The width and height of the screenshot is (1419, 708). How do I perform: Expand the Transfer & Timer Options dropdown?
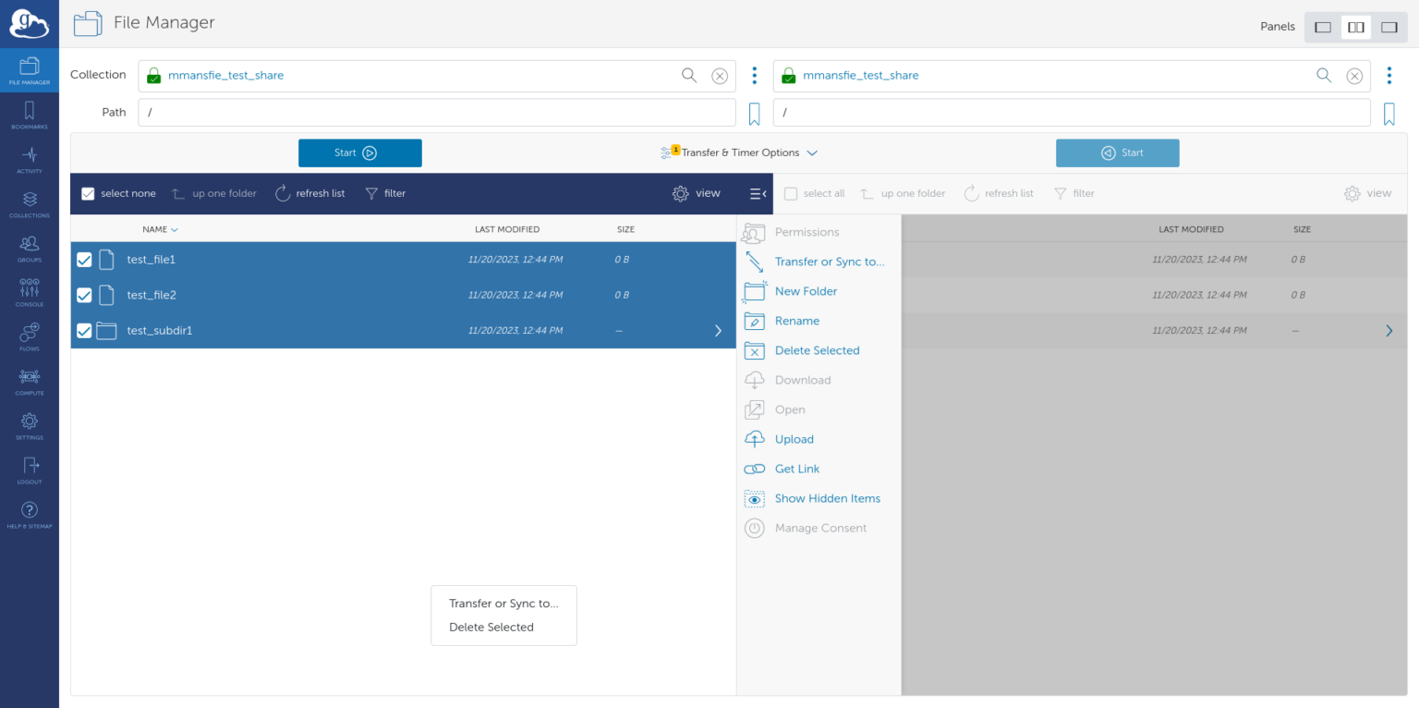(739, 153)
